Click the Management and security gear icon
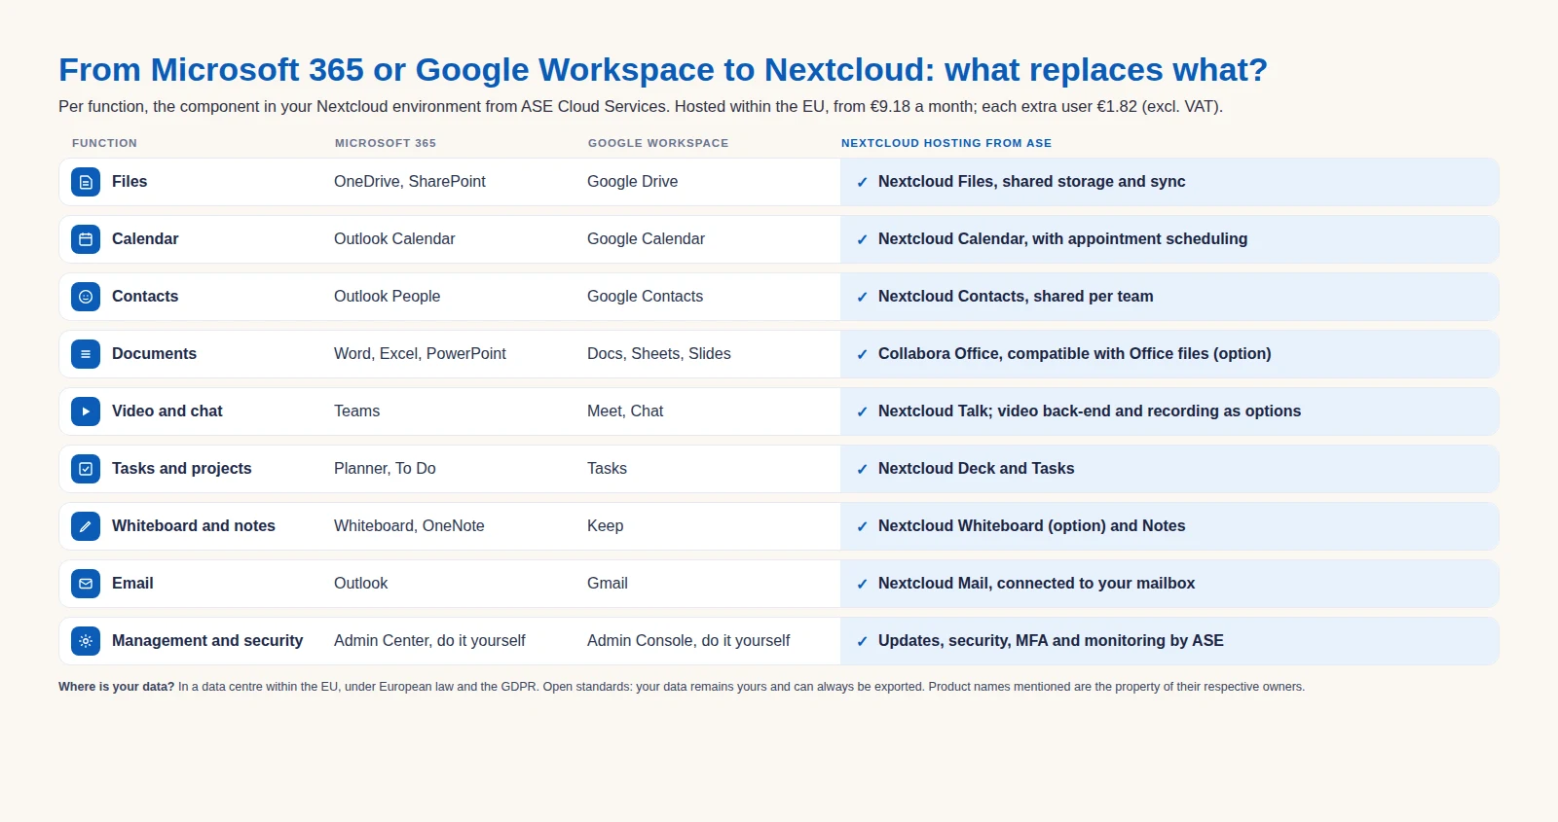The height and width of the screenshot is (822, 1558). [86, 641]
